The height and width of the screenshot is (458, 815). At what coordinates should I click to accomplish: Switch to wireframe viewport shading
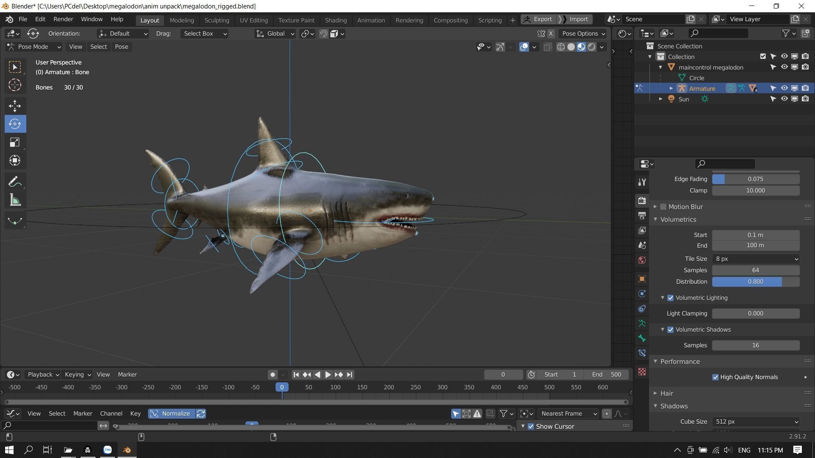click(x=561, y=47)
